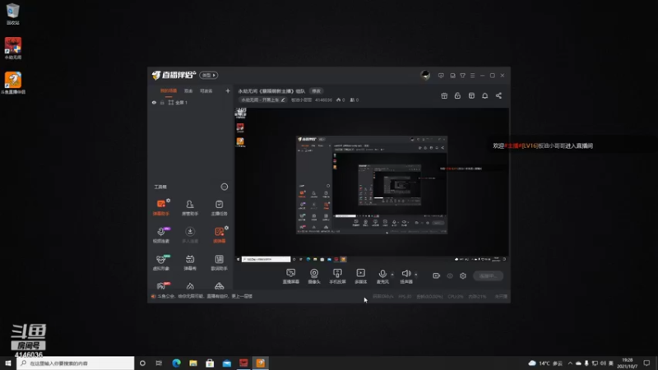
Task: Open the 主播任务 streamer tasks tool
Action: (219, 207)
